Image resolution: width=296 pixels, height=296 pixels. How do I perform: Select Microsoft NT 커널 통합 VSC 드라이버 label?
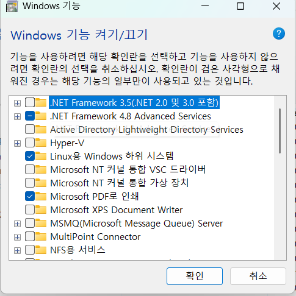[128, 170]
